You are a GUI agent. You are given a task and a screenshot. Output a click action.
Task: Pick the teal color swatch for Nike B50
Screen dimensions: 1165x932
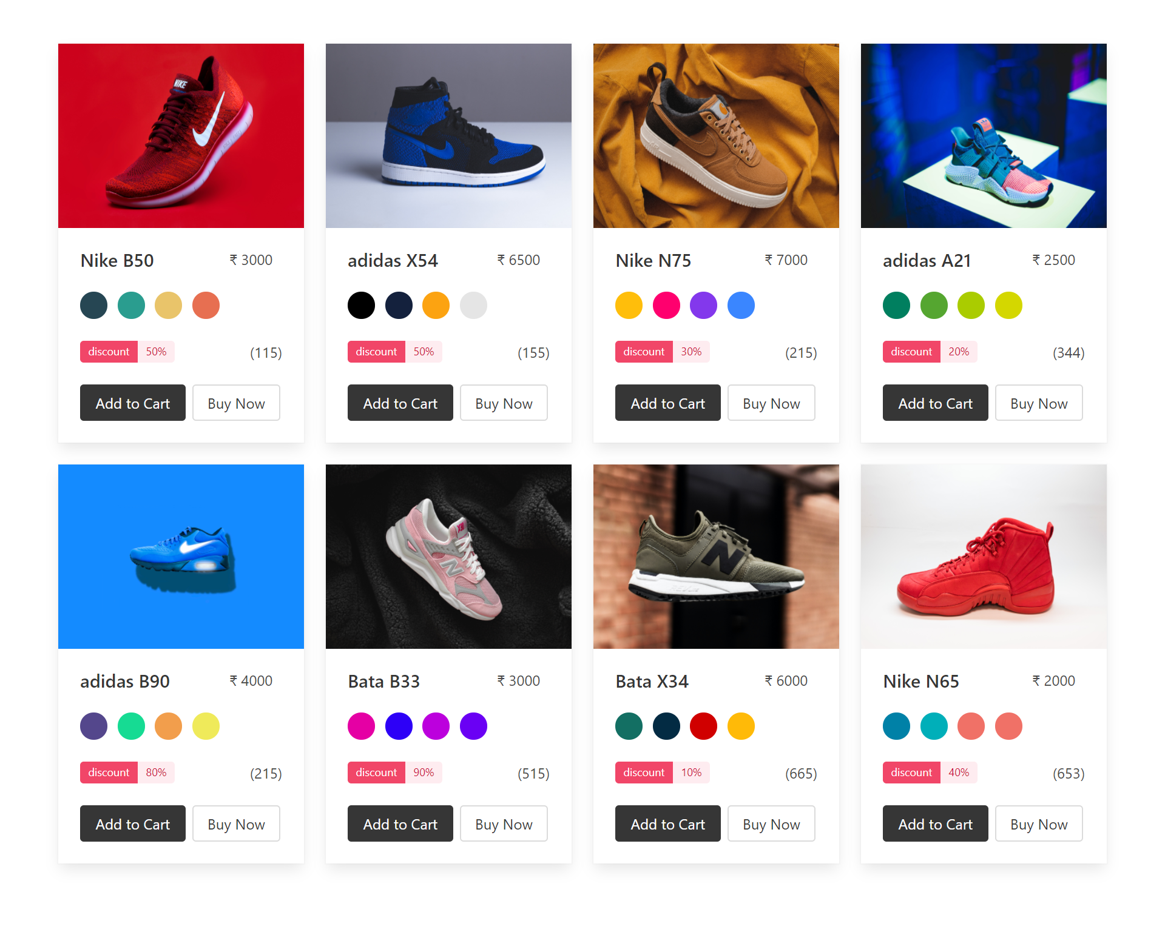click(x=131, y=305)
